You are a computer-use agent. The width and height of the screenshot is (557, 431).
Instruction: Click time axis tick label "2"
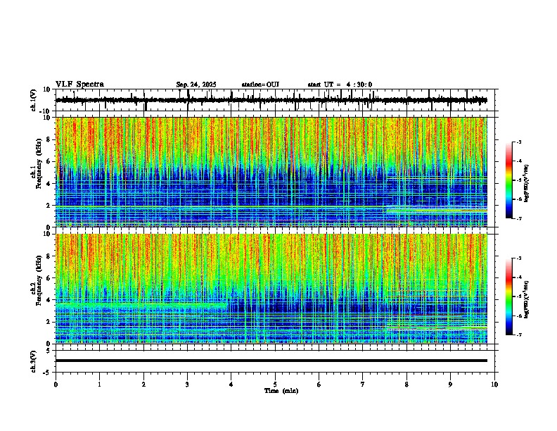click(143, 385)
